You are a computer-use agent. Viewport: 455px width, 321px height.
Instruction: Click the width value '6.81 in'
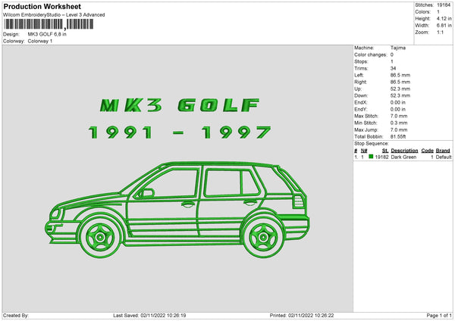(444, 26)
